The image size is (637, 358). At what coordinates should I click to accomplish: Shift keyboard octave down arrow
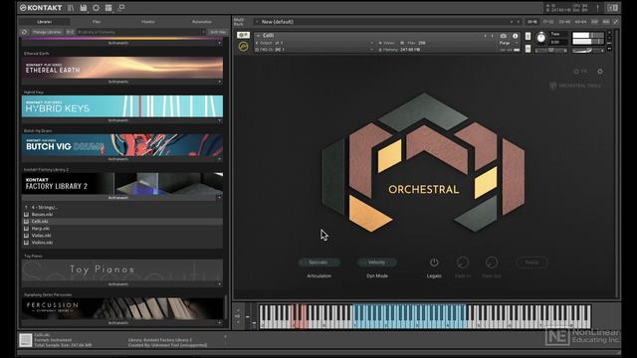pyautogui.click(x=238, y=322)
